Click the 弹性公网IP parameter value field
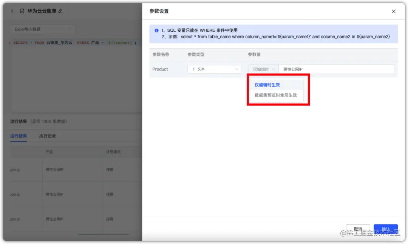This screenshot has width=408, height=244. point(337,69)
